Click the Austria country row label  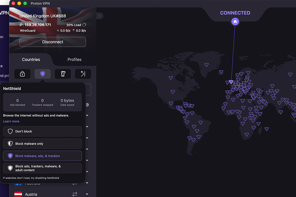pyautogui.click(x=31, y=194)
